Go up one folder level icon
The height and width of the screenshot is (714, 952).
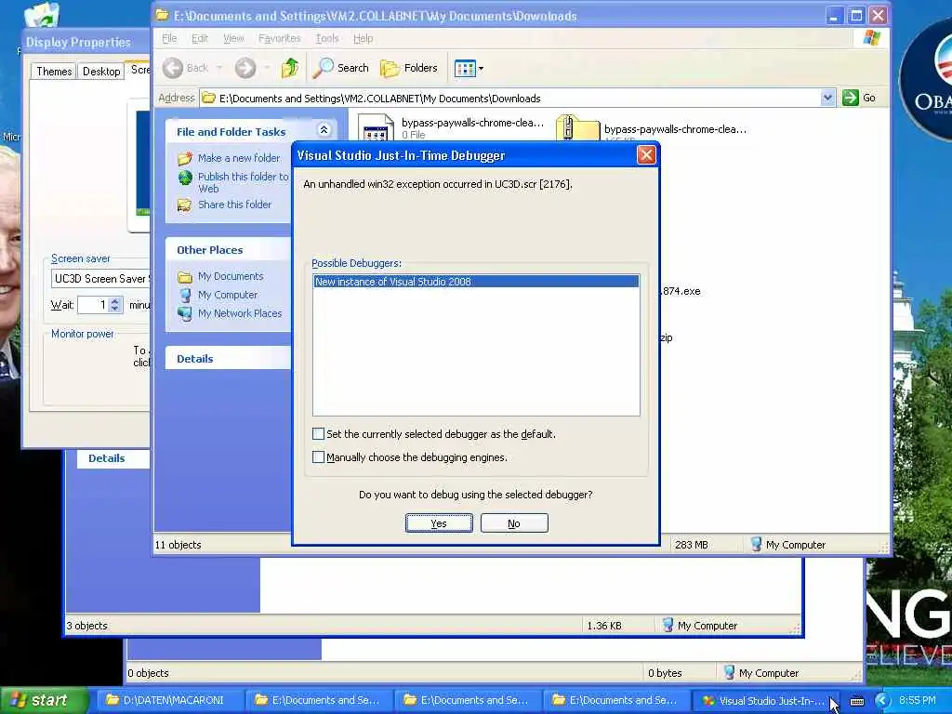[290, 68]
